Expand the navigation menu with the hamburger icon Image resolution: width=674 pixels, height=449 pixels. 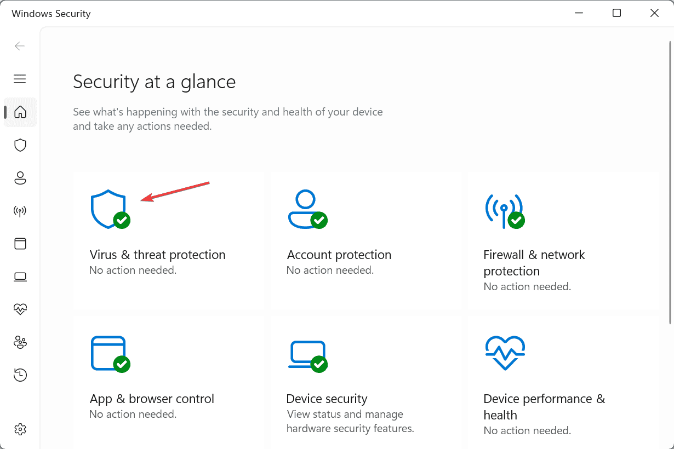(x=20, y=79)
